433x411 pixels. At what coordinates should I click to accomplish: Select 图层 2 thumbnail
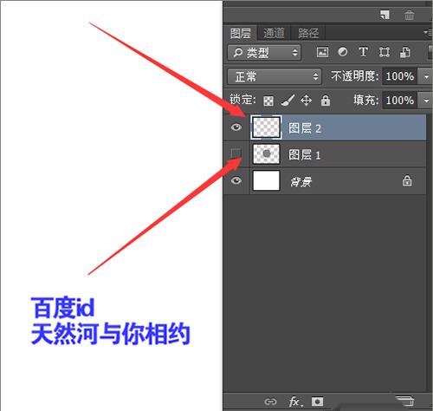[x=266, y=127]
